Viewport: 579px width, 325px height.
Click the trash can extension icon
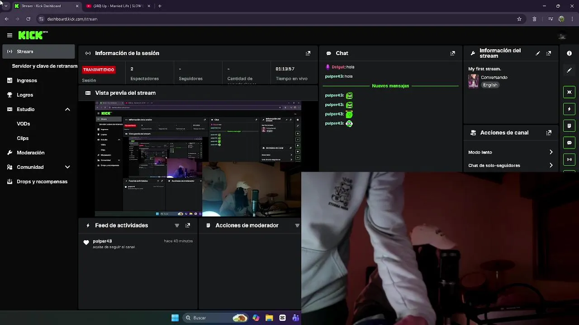tap(534, 19)
